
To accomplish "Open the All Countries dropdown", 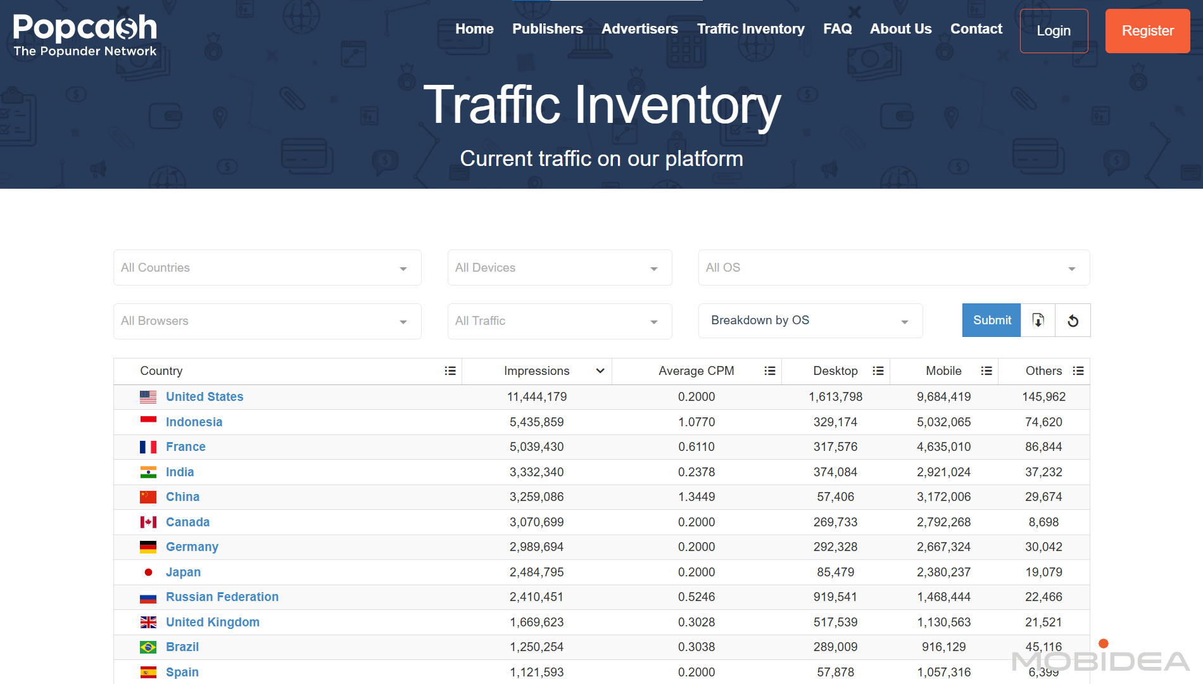I will tap(267, 267).
